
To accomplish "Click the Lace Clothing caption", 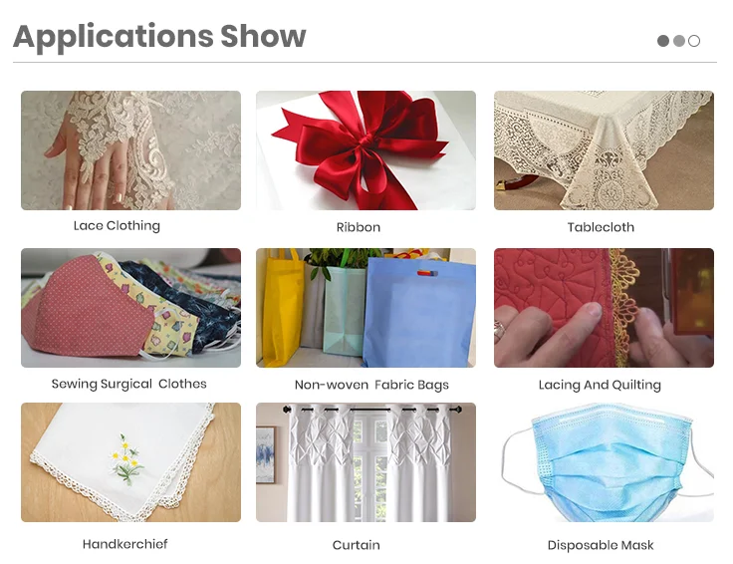I will click(117, 226).
